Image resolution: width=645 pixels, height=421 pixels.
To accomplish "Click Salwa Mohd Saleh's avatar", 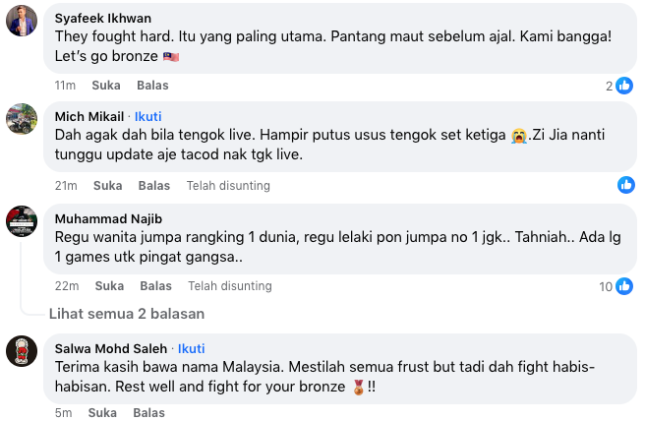I will [x=22, y=349].
